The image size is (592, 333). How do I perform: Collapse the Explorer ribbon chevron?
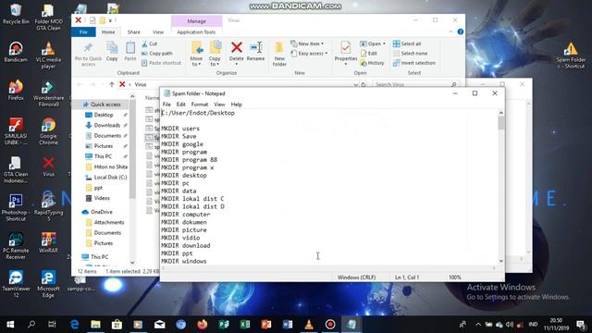tap(450, 32)
